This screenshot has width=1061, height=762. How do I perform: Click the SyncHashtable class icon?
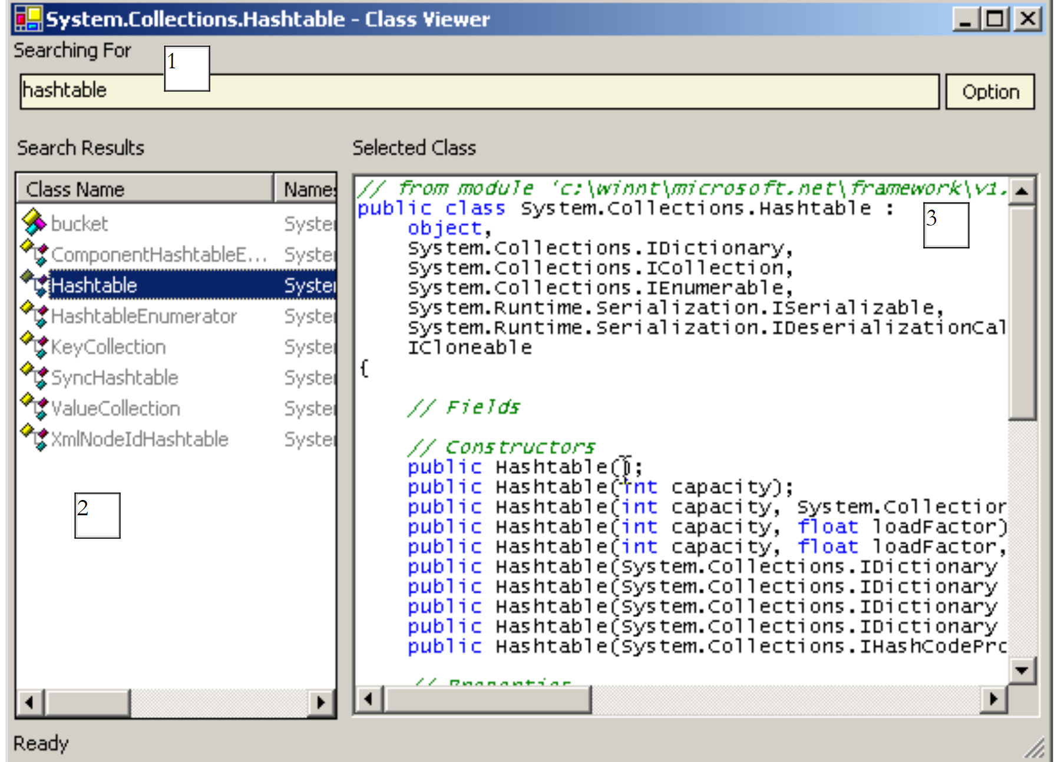[34, 376]
